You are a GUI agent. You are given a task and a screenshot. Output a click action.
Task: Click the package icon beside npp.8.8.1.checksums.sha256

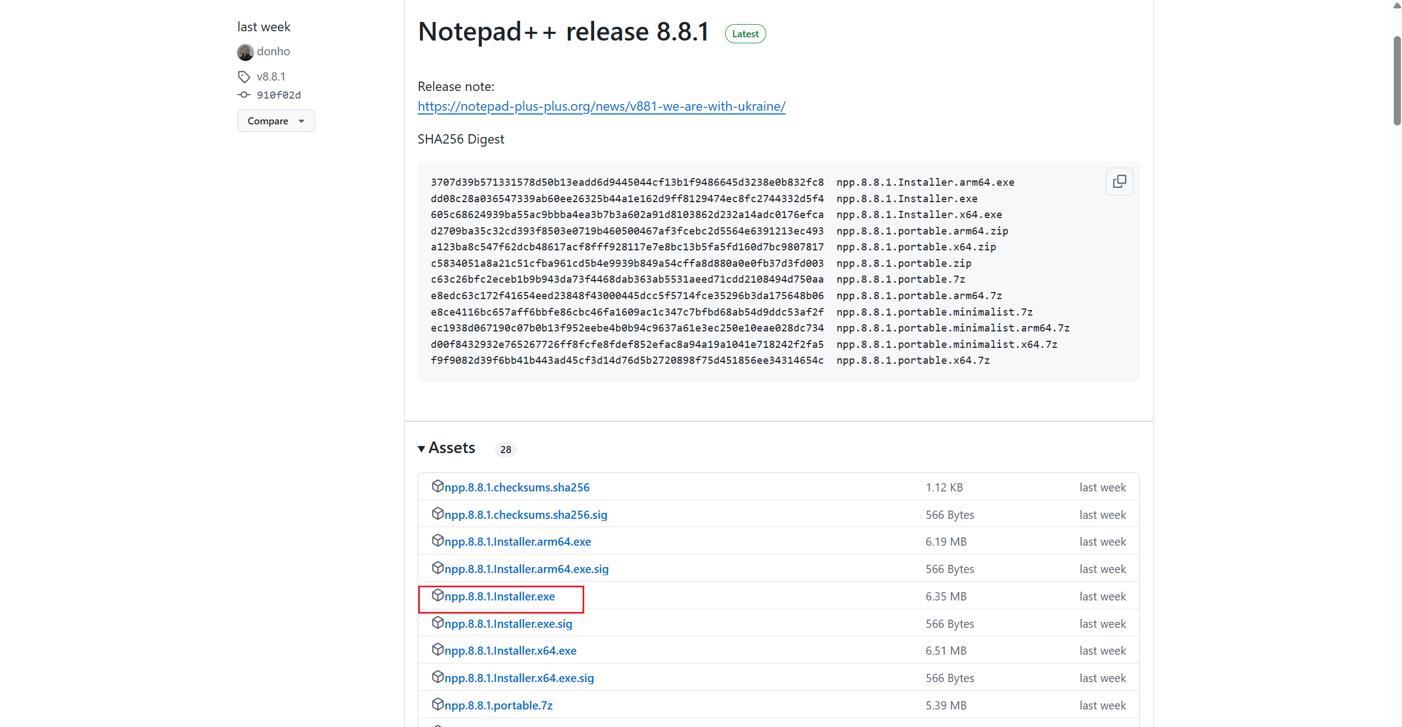[437, 486]
